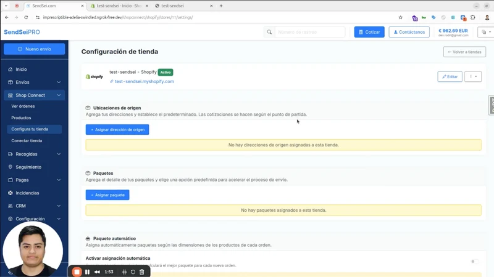Switch to test-sendsei Inicio browser tab
This screenshot has width=494, height=277.
(x=119, y=6)
